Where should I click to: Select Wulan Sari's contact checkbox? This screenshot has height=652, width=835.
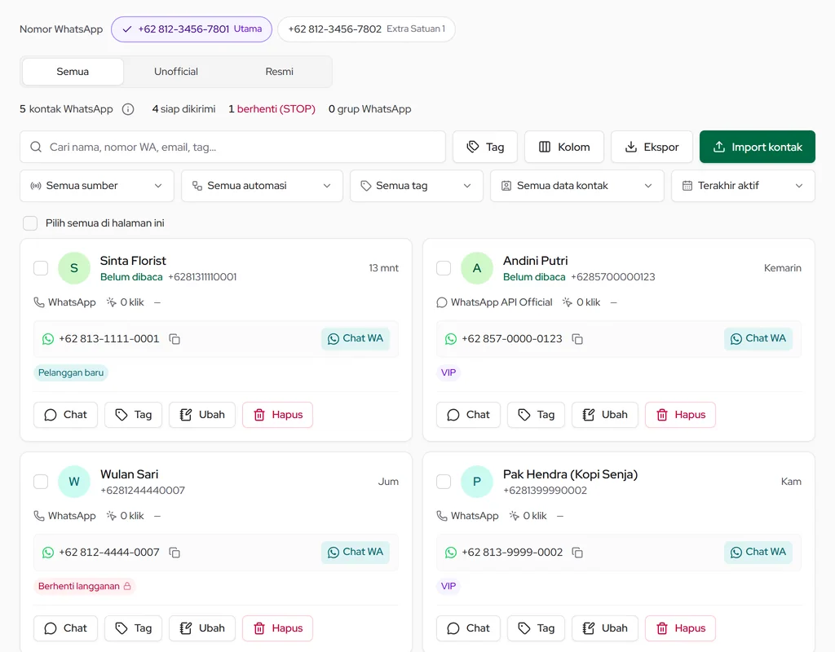(41, 482)
